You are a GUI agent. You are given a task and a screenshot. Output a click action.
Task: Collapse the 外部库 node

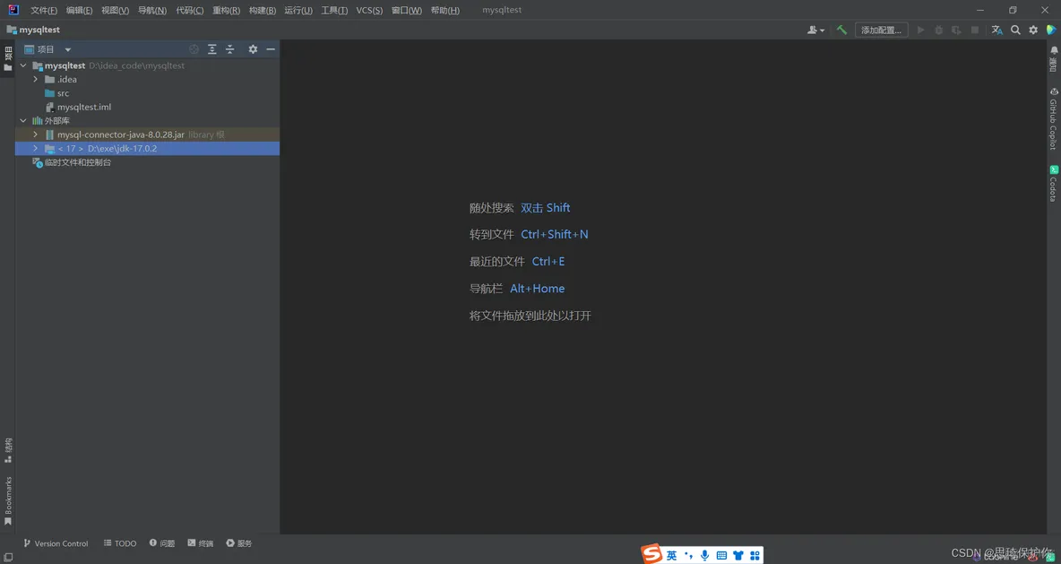pyautogui.click(x=23, y=120)
